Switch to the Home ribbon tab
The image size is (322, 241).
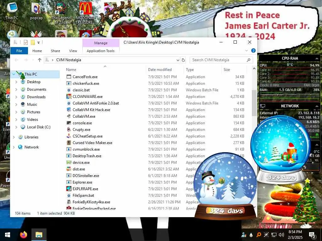click(x=37, y=51)
